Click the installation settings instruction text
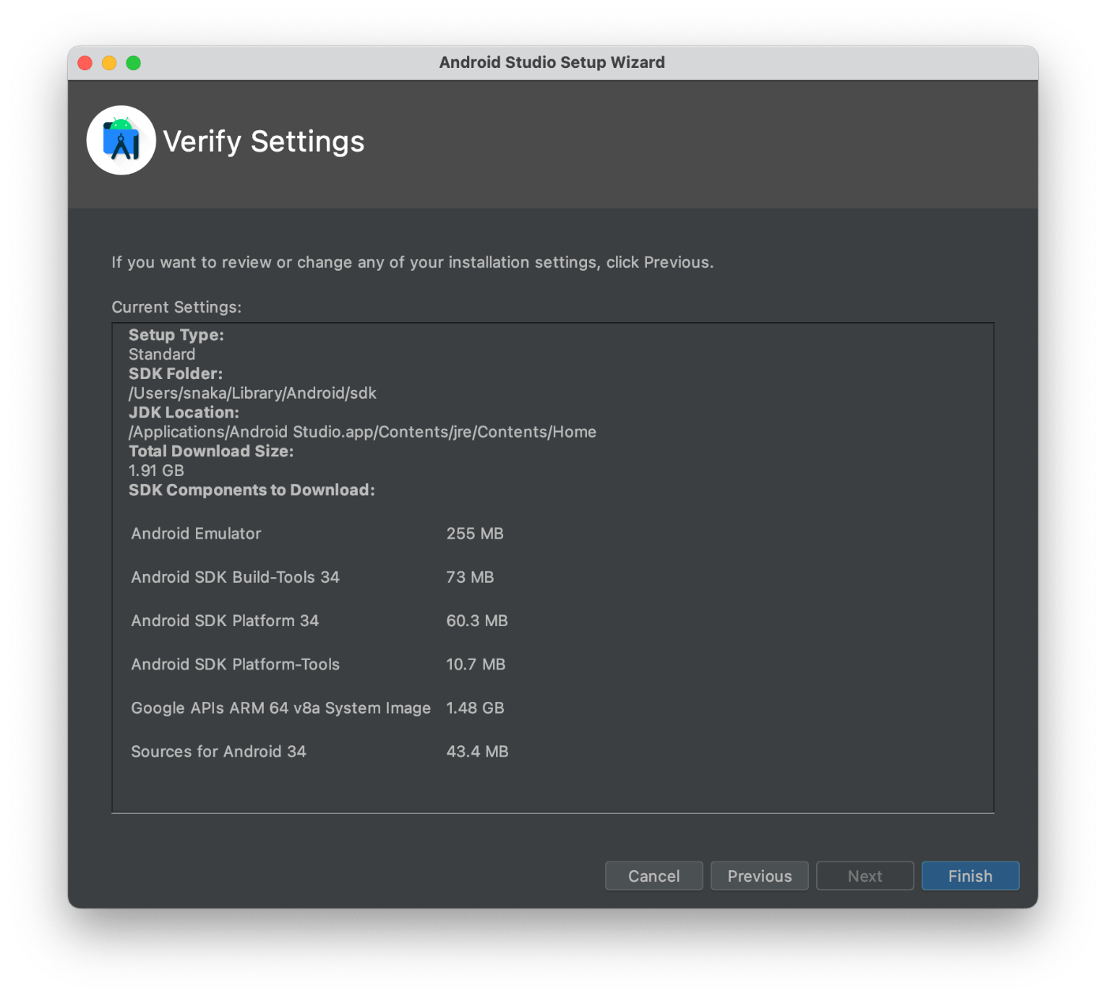 coord(412,262)
